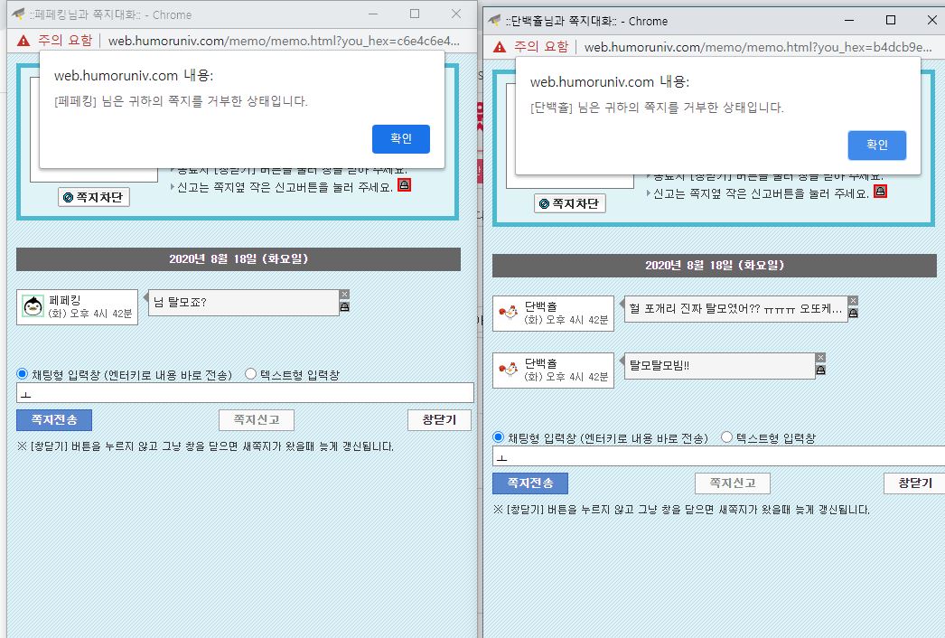This screenshot has height=638, width=945.
Task: Click report icon beside 페페킹's message bubble
Action: point(344,307)
